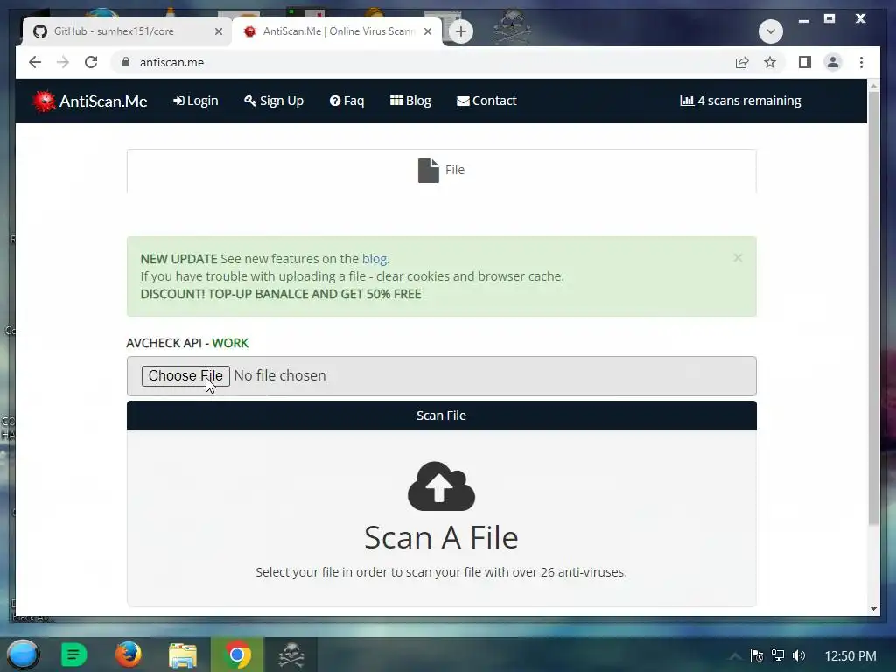896x672 pixels.
Task: Click the volume speaker tray icon
Action: 799,655
